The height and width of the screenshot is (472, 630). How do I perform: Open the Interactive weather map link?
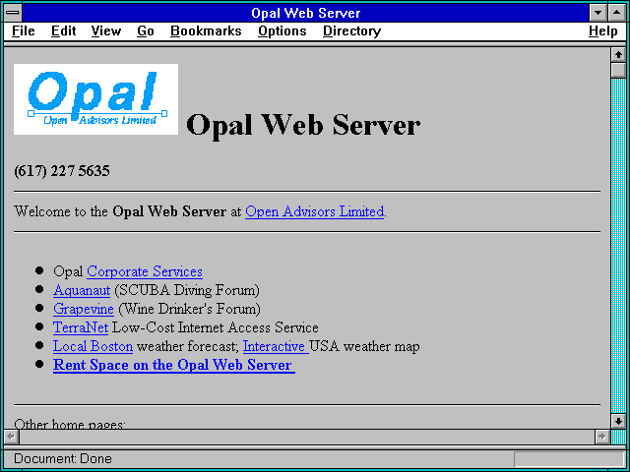[x=276, y=346]
